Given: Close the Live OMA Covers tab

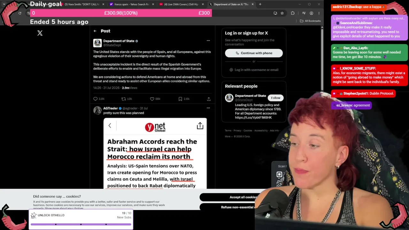Looking at the screenshot, I should [x=203, y=4].
